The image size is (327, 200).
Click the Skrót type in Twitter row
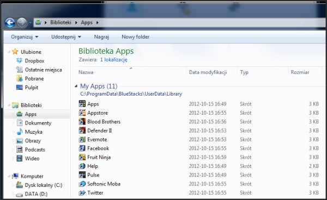(x=246, y=193)
